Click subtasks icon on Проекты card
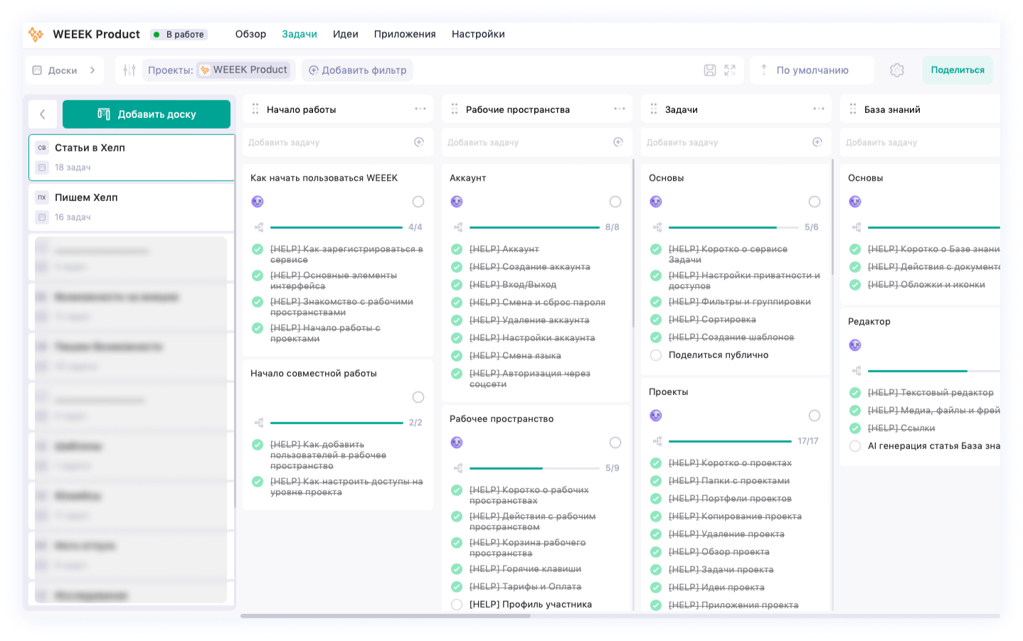Image resolution: width=1023 pixels, height=641 pixels. pos(657,441)
